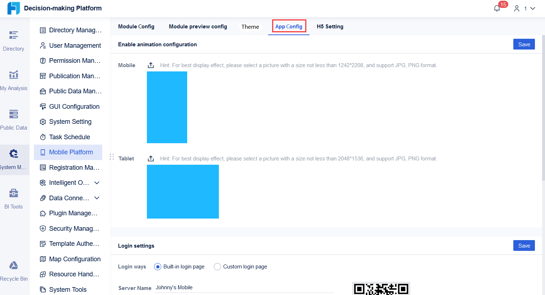Select Mobile Platform menu item
This screenshot has width=545, height=295.
click(x=70, y=152)
